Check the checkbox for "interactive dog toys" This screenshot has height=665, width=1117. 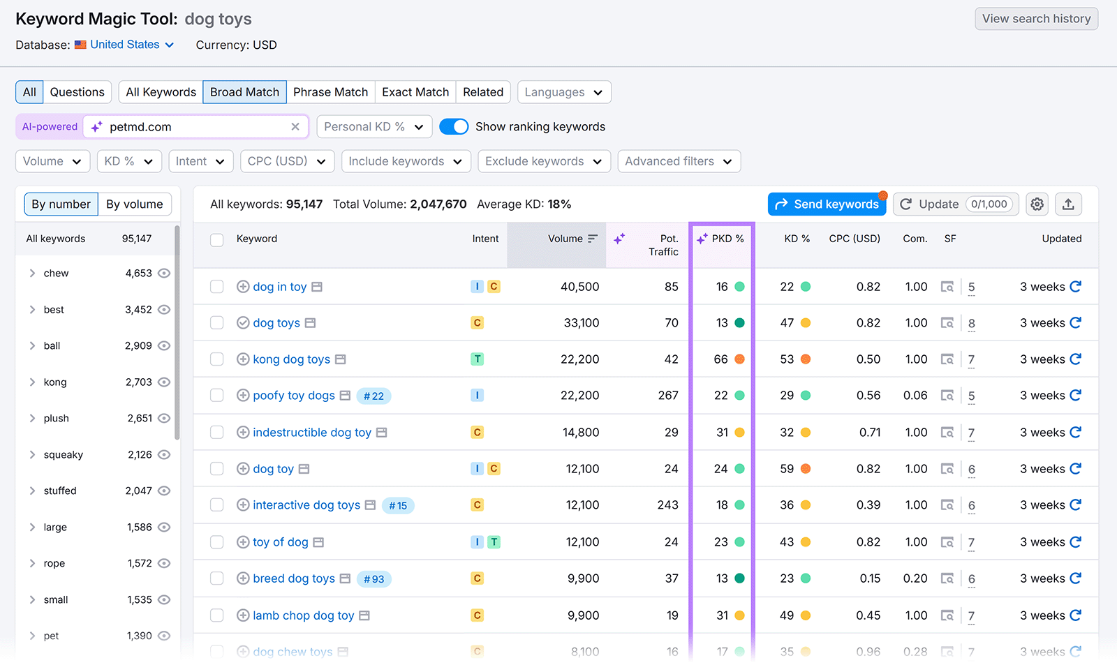coord(216,505)
